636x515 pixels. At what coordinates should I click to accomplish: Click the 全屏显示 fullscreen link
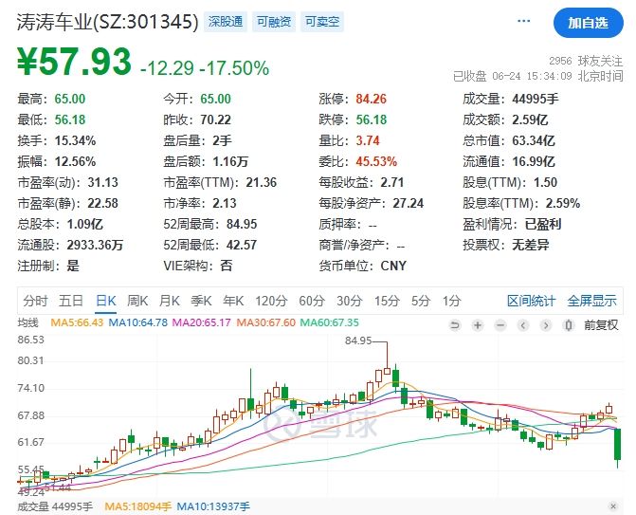[x=591, y=301]
